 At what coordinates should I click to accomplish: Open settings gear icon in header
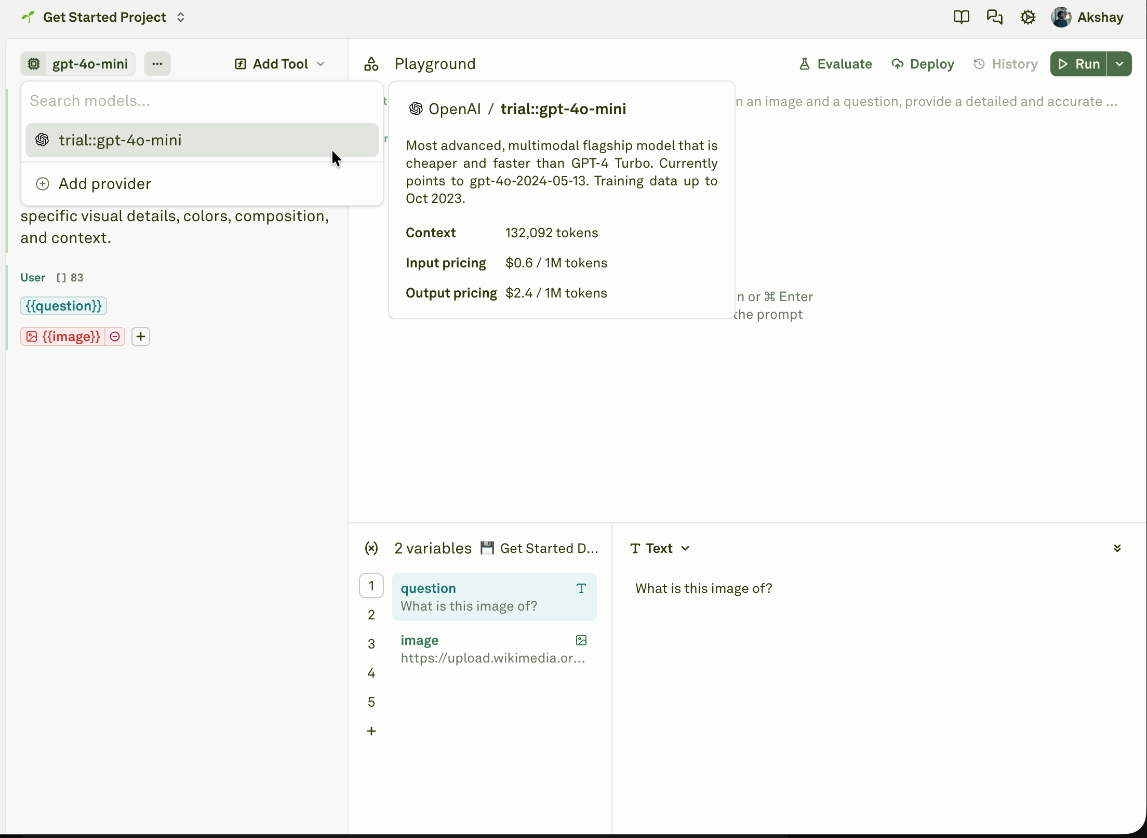tap(1028, 17)
